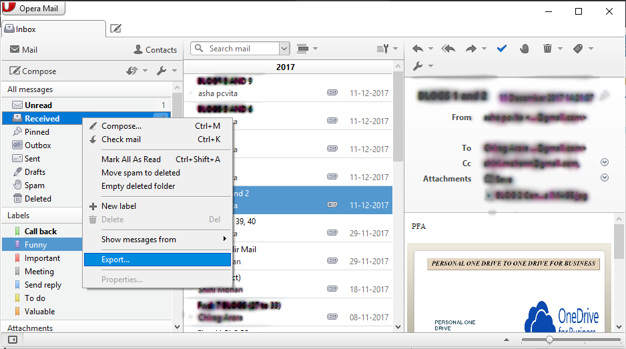Open the message list view icon
The height and width of the screenshot is (349, 626).
coord(302,49)
